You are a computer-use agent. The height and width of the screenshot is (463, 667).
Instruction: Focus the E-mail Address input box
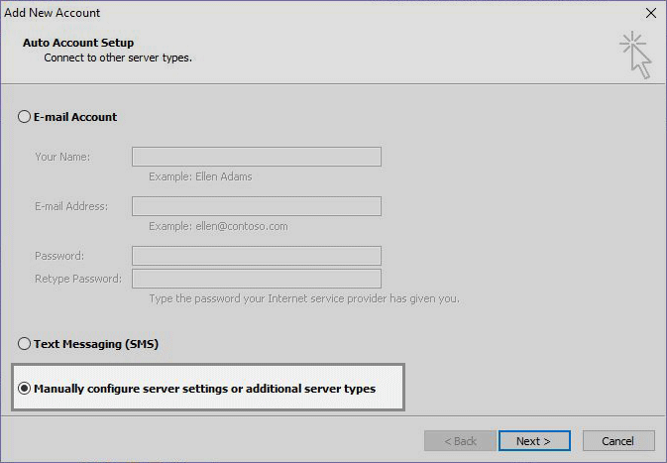256,206
